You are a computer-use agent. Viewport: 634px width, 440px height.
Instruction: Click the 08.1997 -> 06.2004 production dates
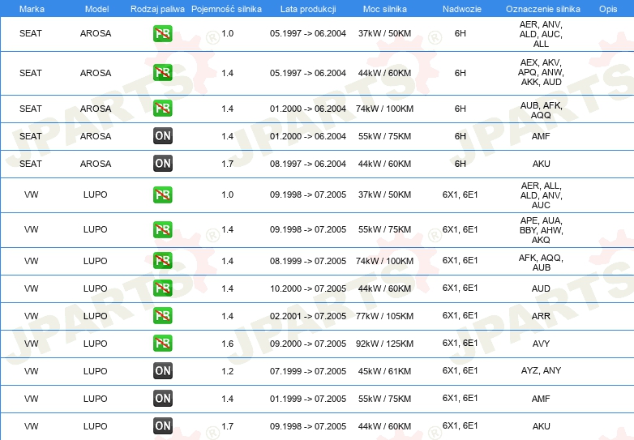308,164
